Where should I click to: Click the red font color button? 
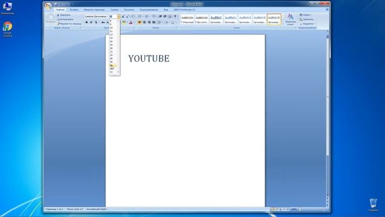tap(131, 22)
